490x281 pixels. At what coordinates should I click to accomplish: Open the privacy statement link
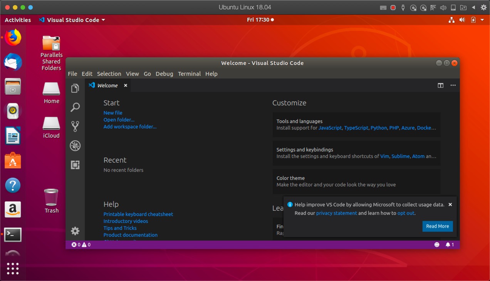click(337, 213)
